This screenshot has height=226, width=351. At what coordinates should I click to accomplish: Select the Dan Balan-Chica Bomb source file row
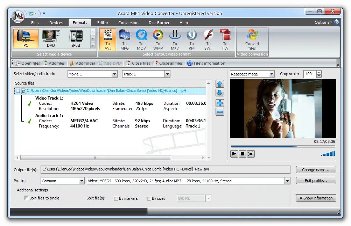tap(110, 91)
